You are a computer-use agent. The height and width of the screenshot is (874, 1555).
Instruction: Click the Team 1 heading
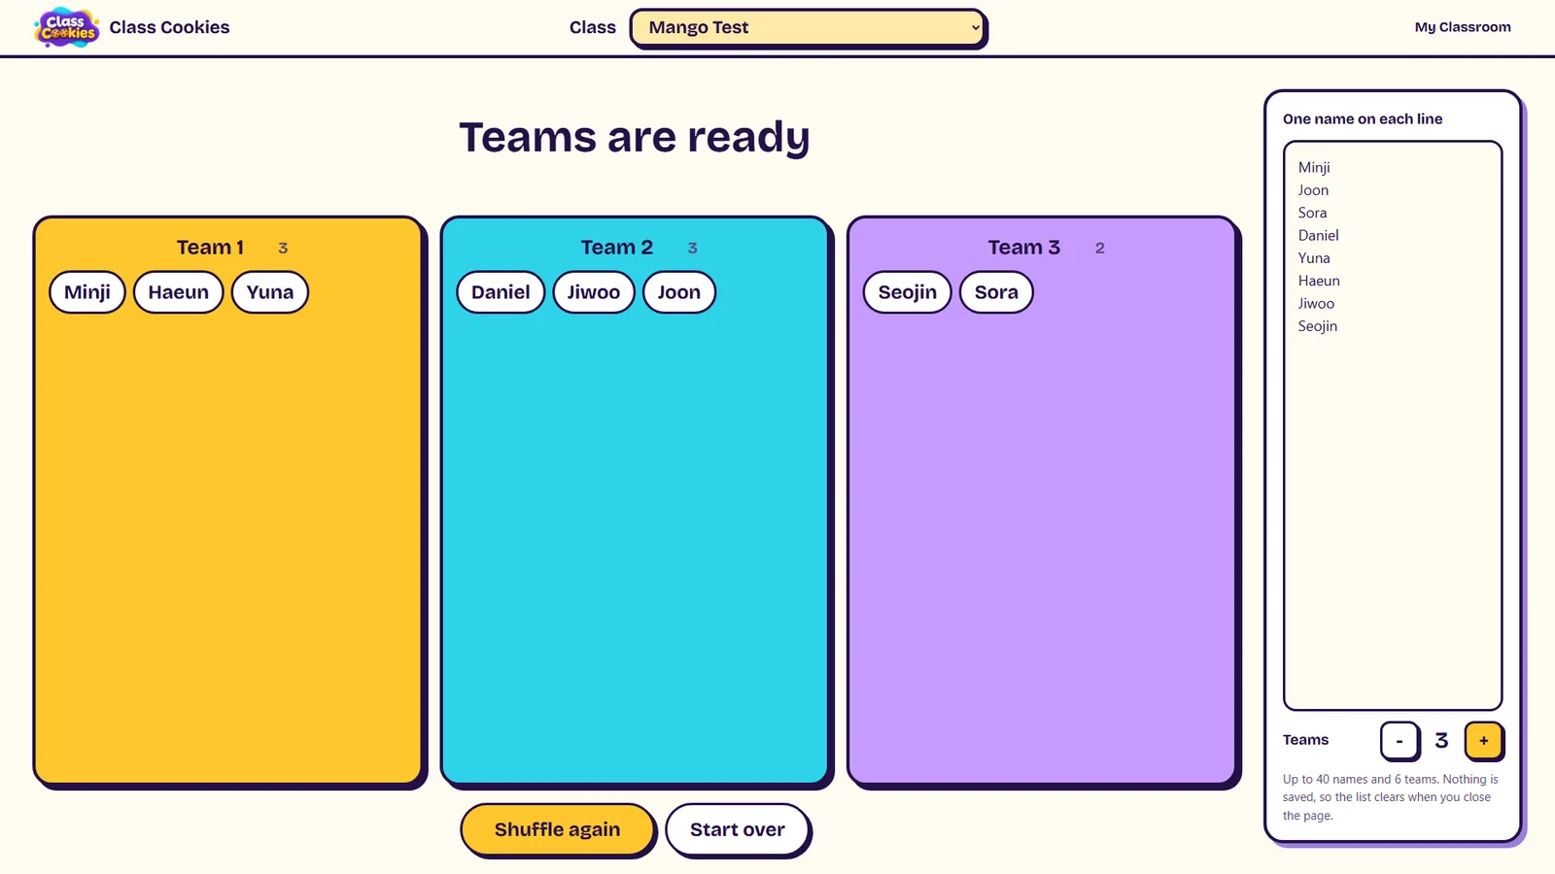(210, 248)
